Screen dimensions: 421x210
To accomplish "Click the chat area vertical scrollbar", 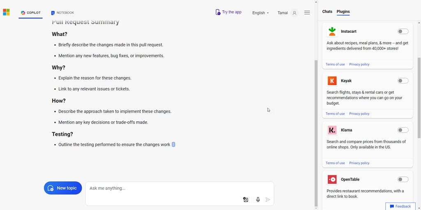I will pos(316,133).
